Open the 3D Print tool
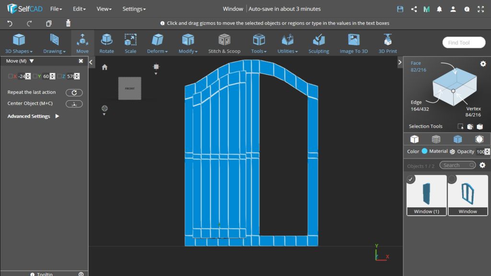This screenshot has height=276, width=491. click(x=387, y=43)
